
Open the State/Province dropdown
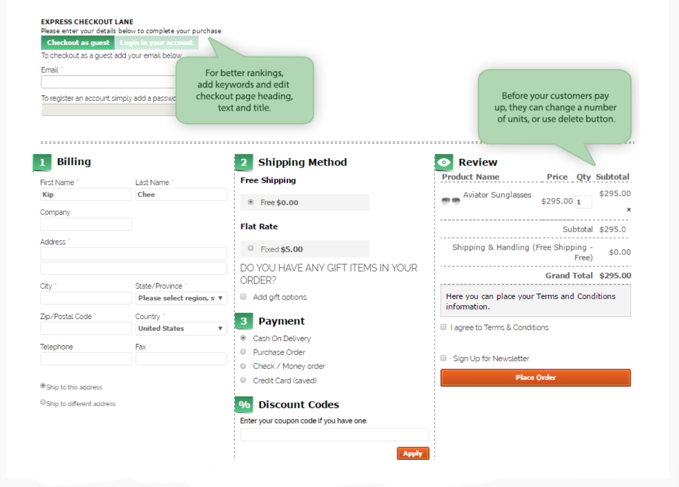(x=181, y=298)
